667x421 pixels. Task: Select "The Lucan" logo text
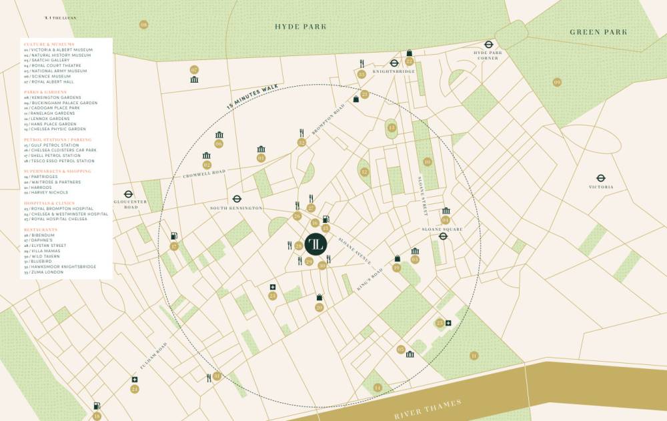point(61,18)
